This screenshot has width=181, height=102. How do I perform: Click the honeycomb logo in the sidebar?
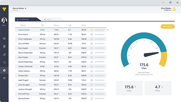4,9
